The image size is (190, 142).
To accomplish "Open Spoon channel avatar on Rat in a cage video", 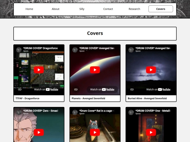I will (x=75, y=112).
